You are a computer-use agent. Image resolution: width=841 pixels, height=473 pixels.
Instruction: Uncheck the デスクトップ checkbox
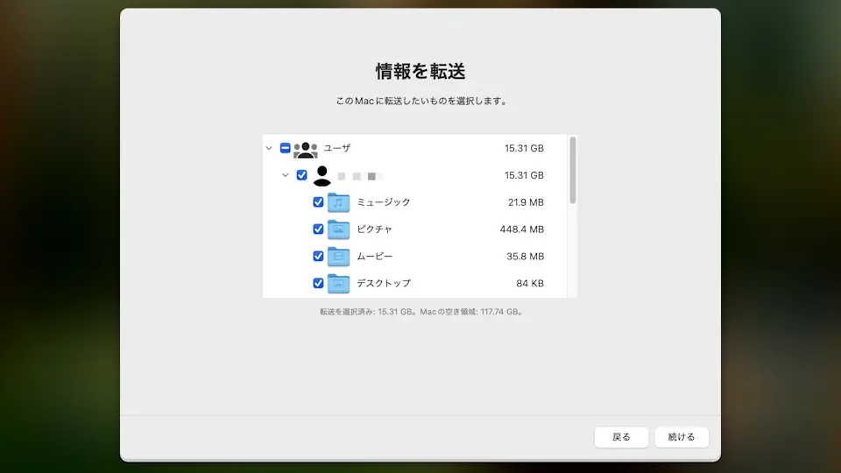point(319,283)
